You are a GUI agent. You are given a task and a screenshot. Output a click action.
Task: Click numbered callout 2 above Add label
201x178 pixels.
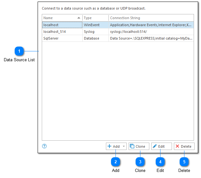pyautogui.click(x=115, y=162)
